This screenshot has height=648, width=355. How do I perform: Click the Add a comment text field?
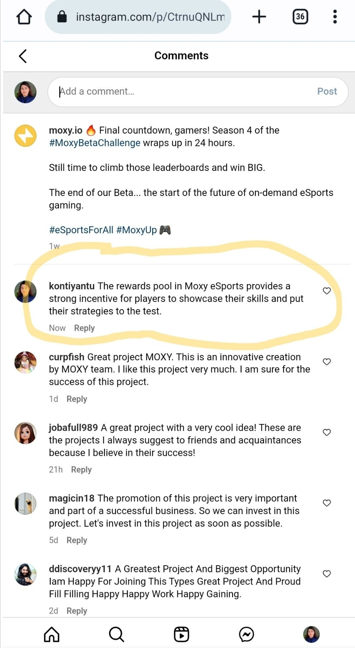(x=186, y=91)
